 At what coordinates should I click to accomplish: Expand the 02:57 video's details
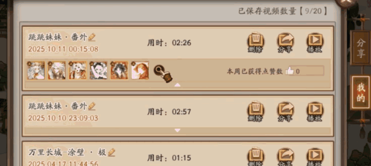[178, 130]
